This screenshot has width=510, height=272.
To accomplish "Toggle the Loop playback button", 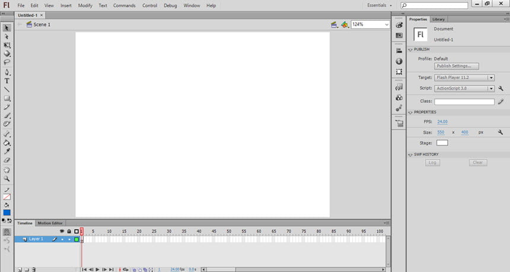I will point(126,270).
